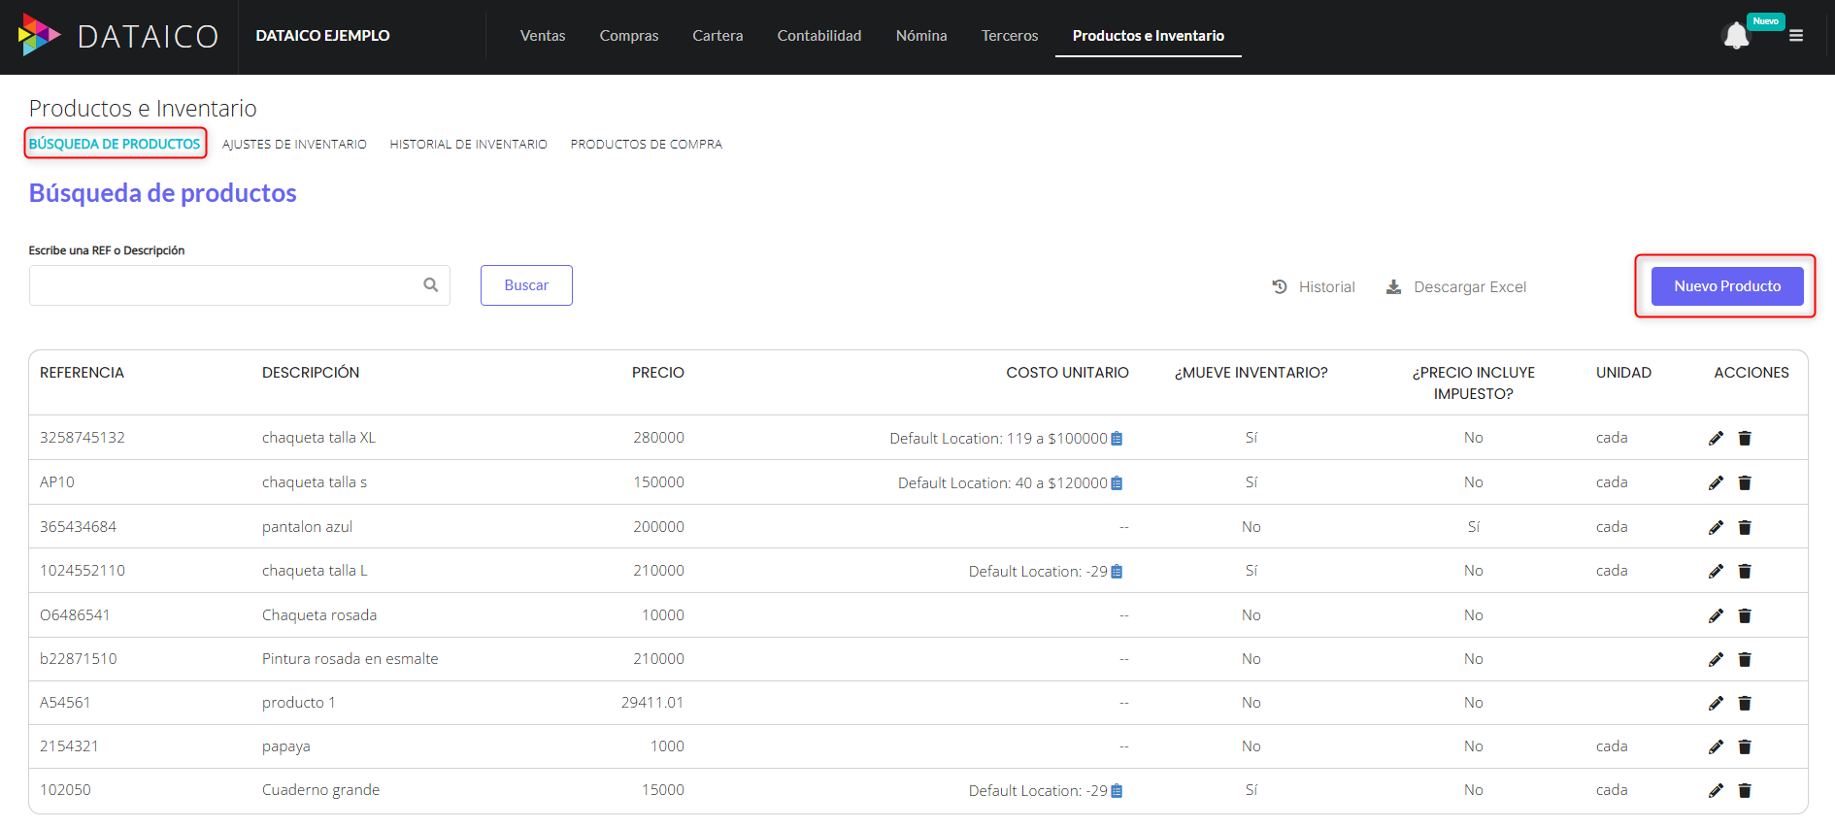Delete product chaqueta talla L
Image resolution: width=1835 pixels, height=828 pixels.
[1745, 571]
